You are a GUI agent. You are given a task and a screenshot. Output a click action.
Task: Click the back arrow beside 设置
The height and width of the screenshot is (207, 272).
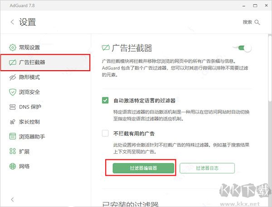[12, 22]
